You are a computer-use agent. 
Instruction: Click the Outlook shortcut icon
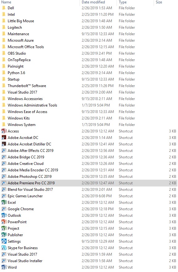(4, 216)
